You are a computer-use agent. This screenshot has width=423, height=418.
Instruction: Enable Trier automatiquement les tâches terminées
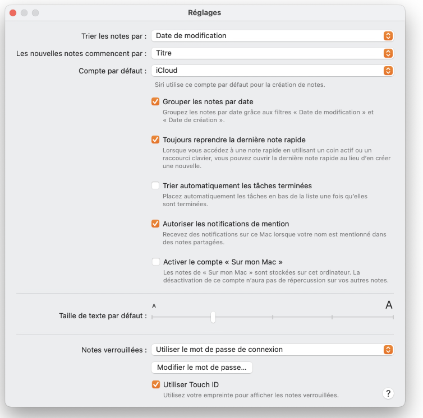click(155, 185)
